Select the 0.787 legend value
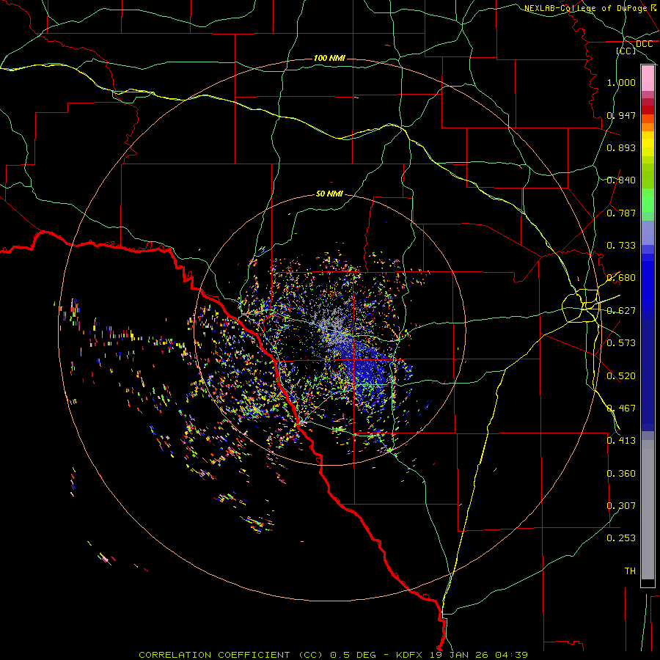Screen dimensions: 660x660 pyautogui.click(x=621, y=213)
